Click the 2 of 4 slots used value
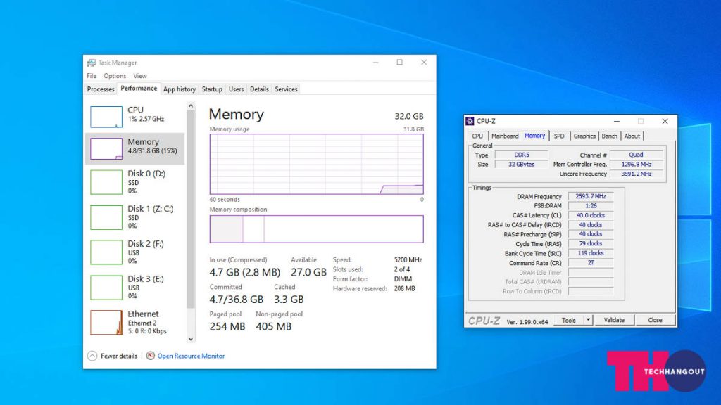 click(x=402, y=269)
